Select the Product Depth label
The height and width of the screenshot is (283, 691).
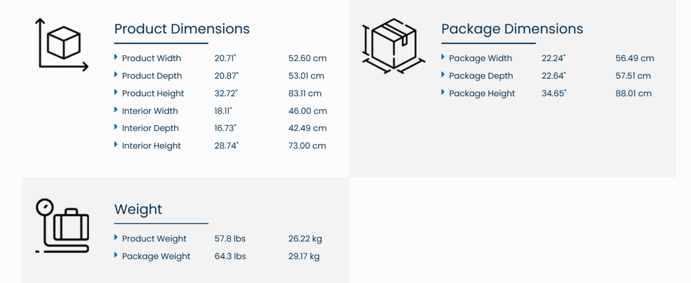[152, 76]
